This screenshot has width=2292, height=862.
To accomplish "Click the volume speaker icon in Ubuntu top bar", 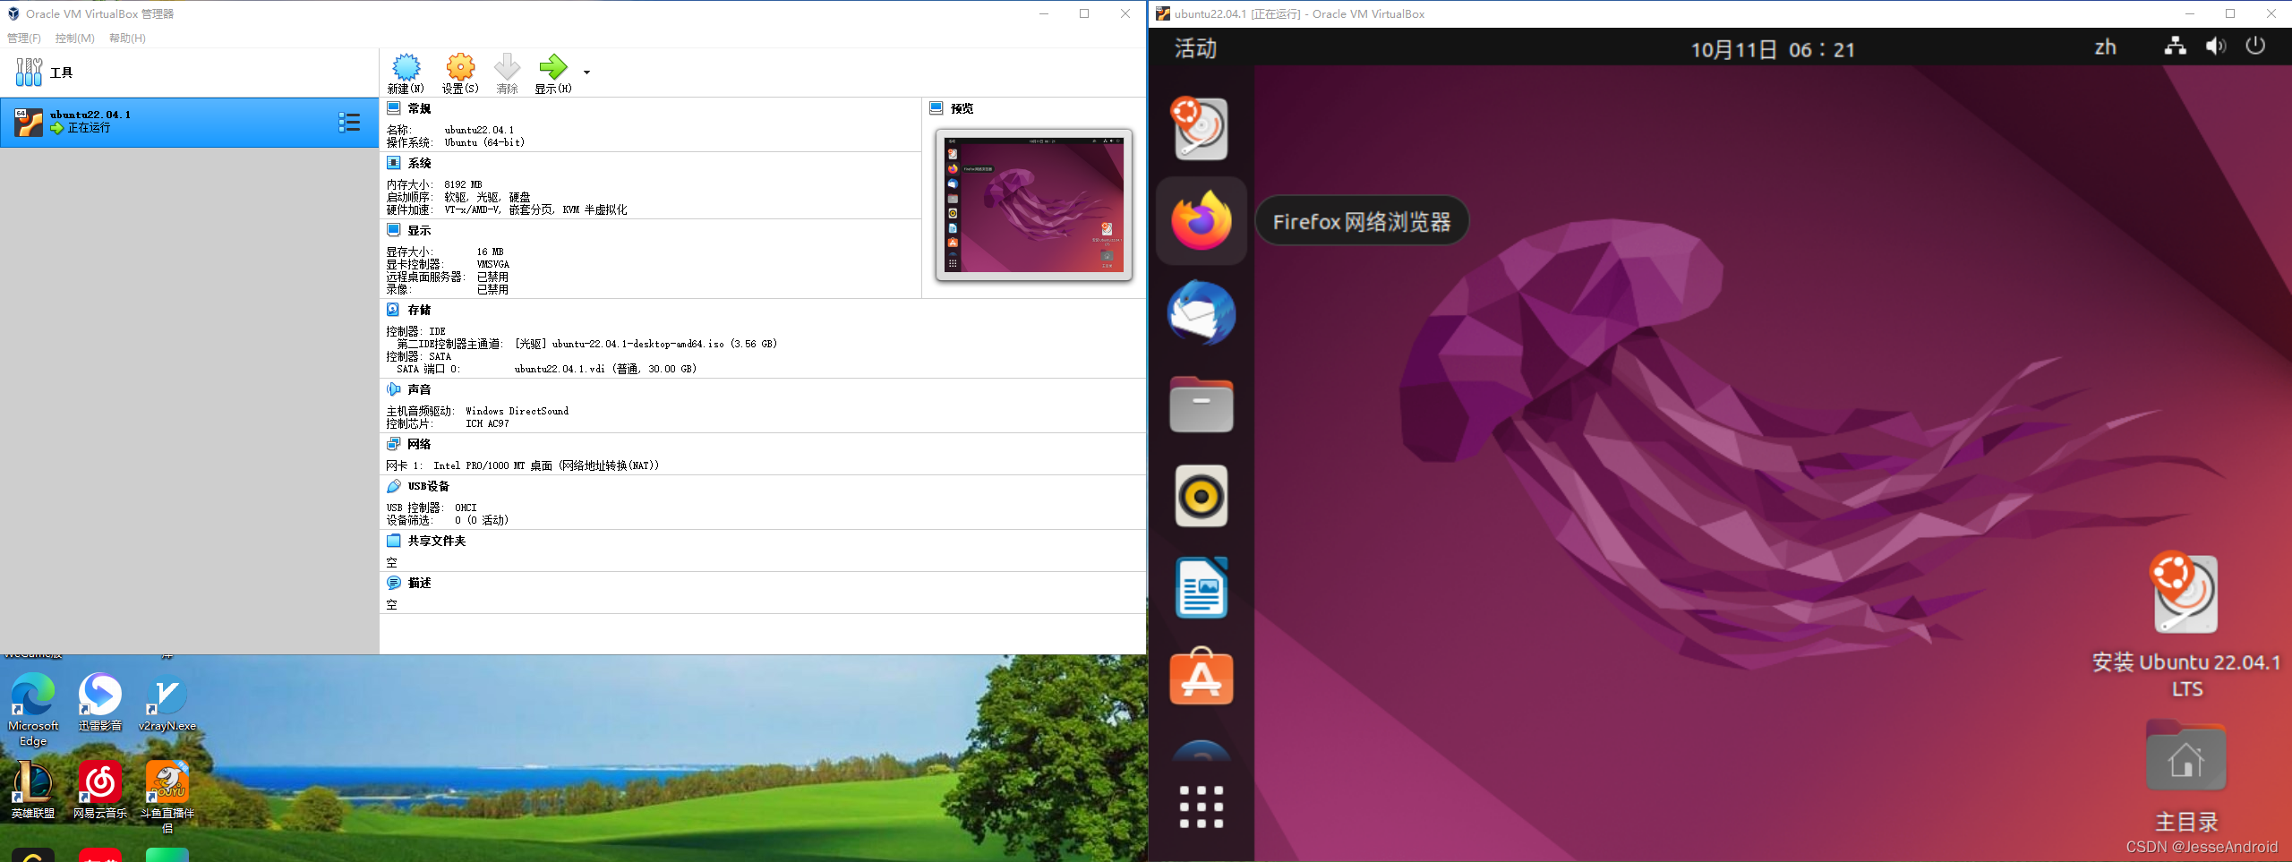I will click(2216, 46).
